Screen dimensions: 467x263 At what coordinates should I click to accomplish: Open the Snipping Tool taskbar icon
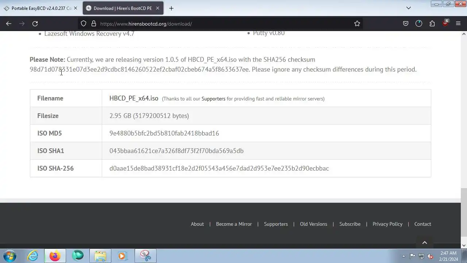coord(146,256)
